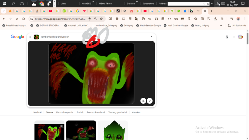This screenshot has width=249, height=140.
Task: Create a QR code for this page
Action: pyautogui.click(x=130, y=19)
